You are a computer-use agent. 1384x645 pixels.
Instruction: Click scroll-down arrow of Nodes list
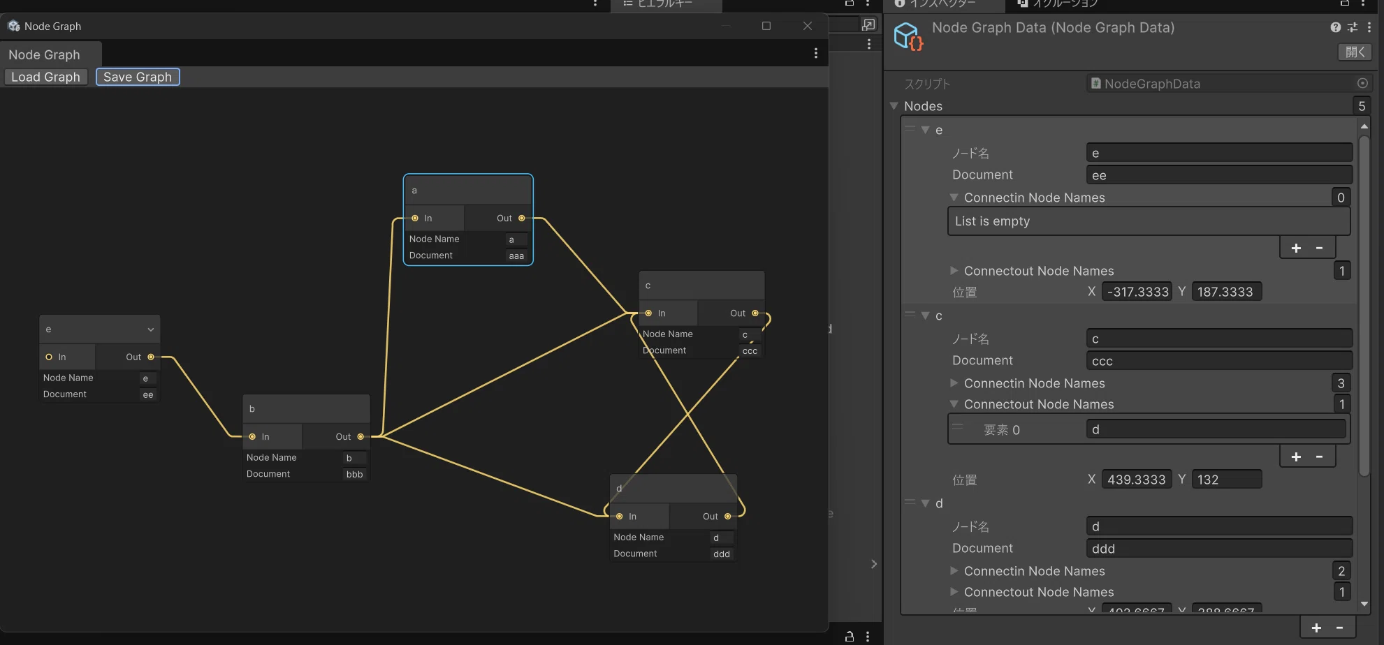1364,605
